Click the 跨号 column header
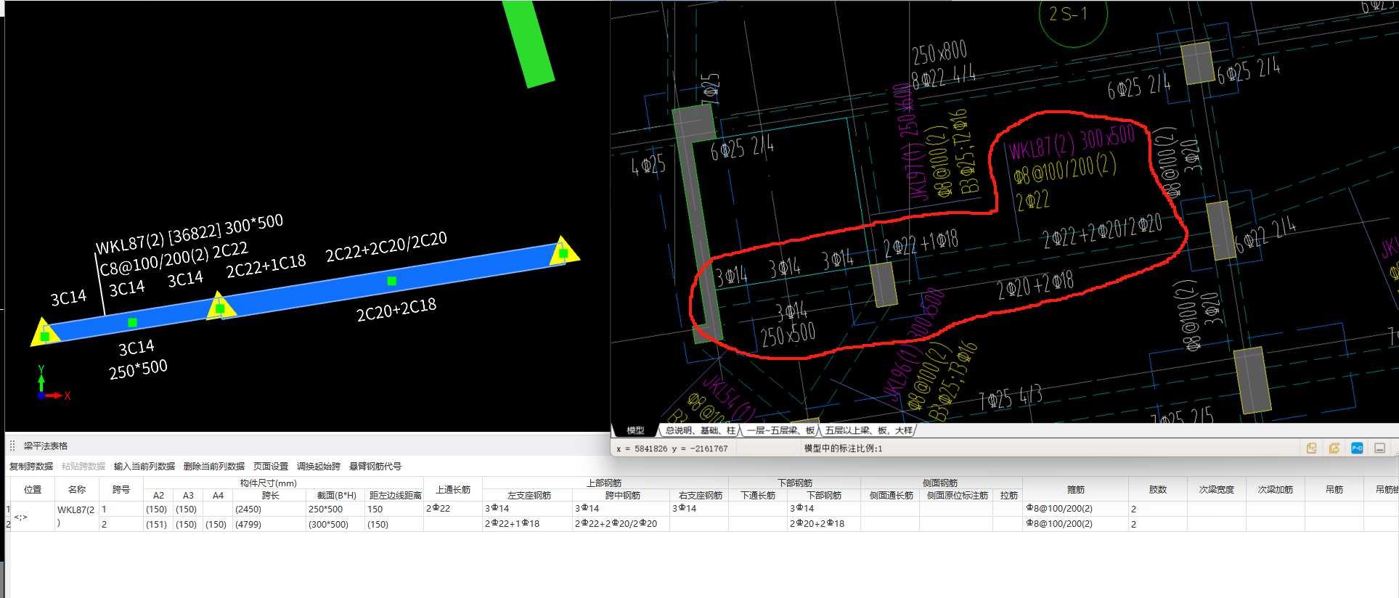 pyautogui.click(x=121, y=489)
